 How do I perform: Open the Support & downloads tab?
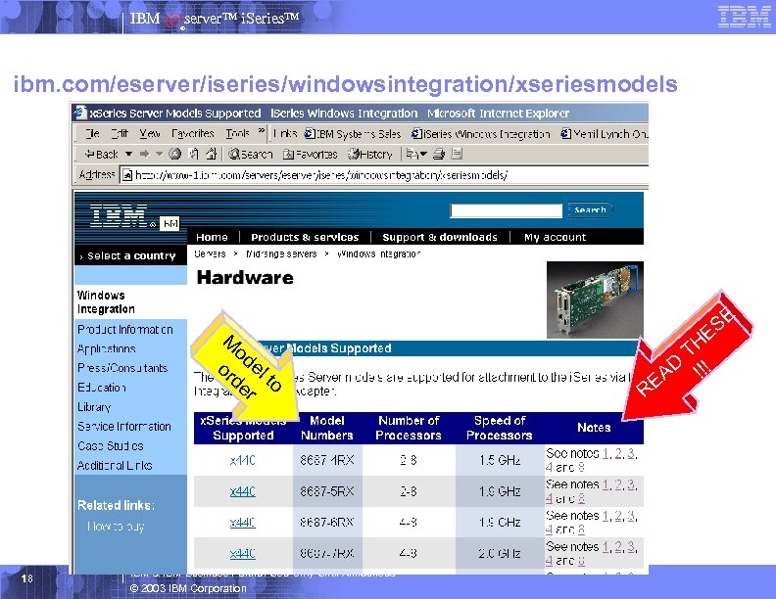click(x=440, y=237)
